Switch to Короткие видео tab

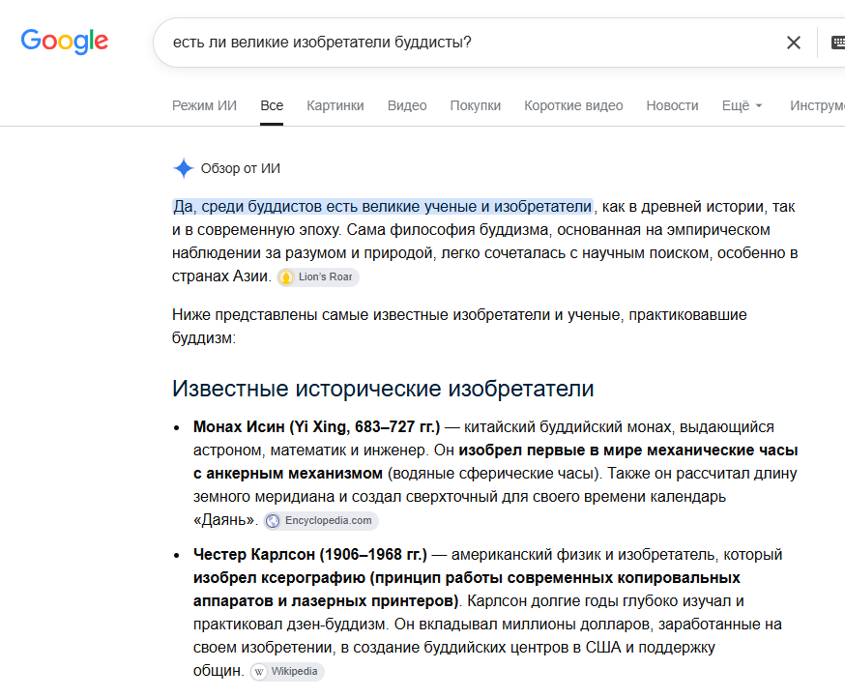pos(573,105)
